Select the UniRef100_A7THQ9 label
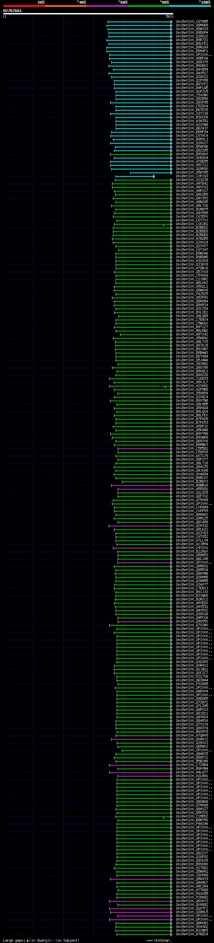 (192, 890)
